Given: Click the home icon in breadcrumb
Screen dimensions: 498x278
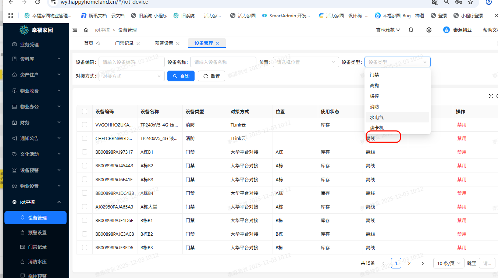Looking at the screenshot, I should pos(86,30).
